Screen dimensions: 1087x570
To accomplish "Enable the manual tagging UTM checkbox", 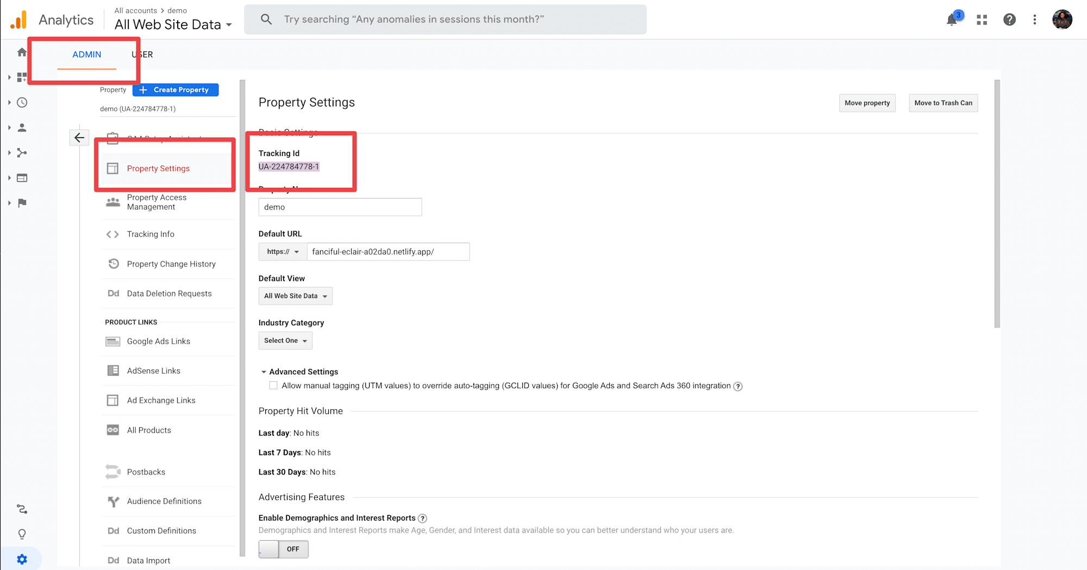I will point(273,385).
